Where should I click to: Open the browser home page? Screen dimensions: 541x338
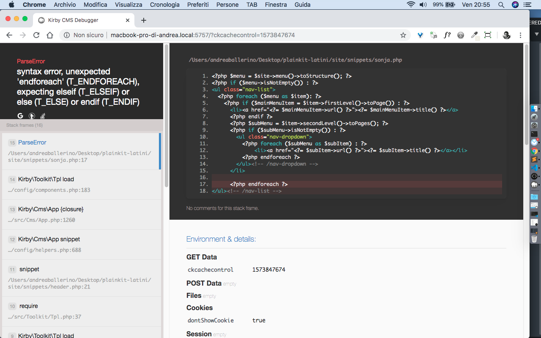click(x=50, y=35)
